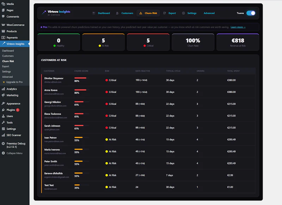Open Export in Virtevo sidebar submenu
This screenshot has width=282, height=205.
point(6,66)
